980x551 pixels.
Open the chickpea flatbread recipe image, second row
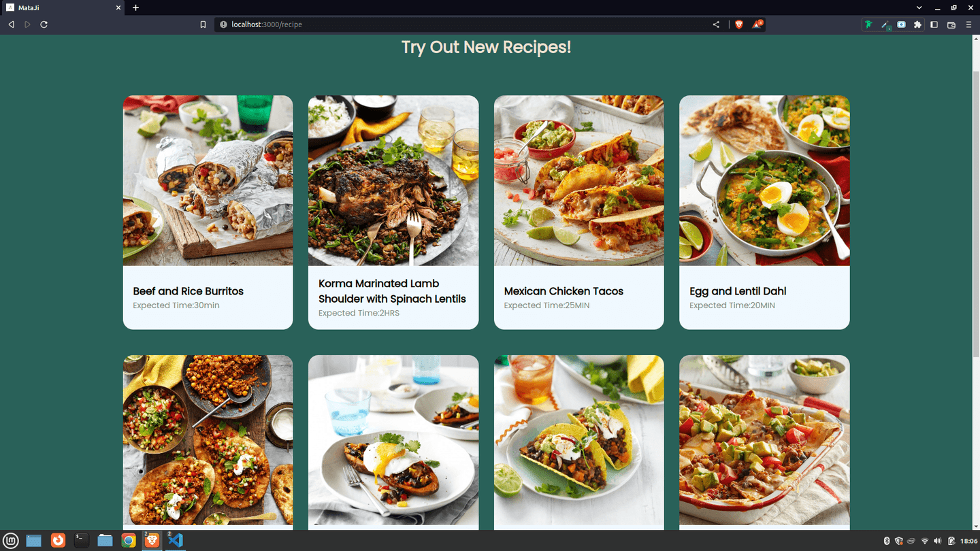(208, 440)
